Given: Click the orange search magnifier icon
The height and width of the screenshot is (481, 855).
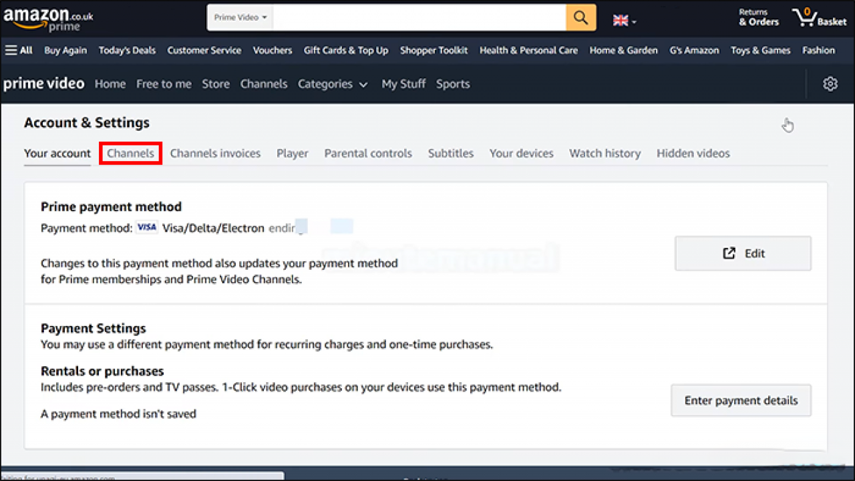Looking at the screenshot, I should 580,17.
